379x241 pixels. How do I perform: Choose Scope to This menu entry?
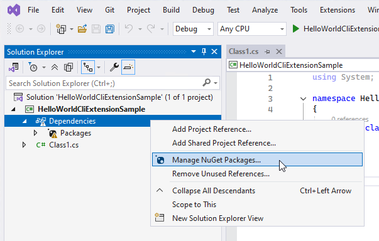(x=257, y=205)
